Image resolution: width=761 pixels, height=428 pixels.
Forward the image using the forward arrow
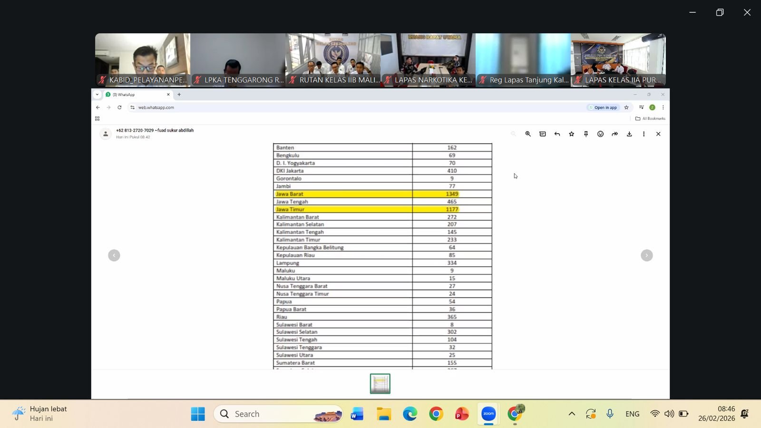click(615, 134)
